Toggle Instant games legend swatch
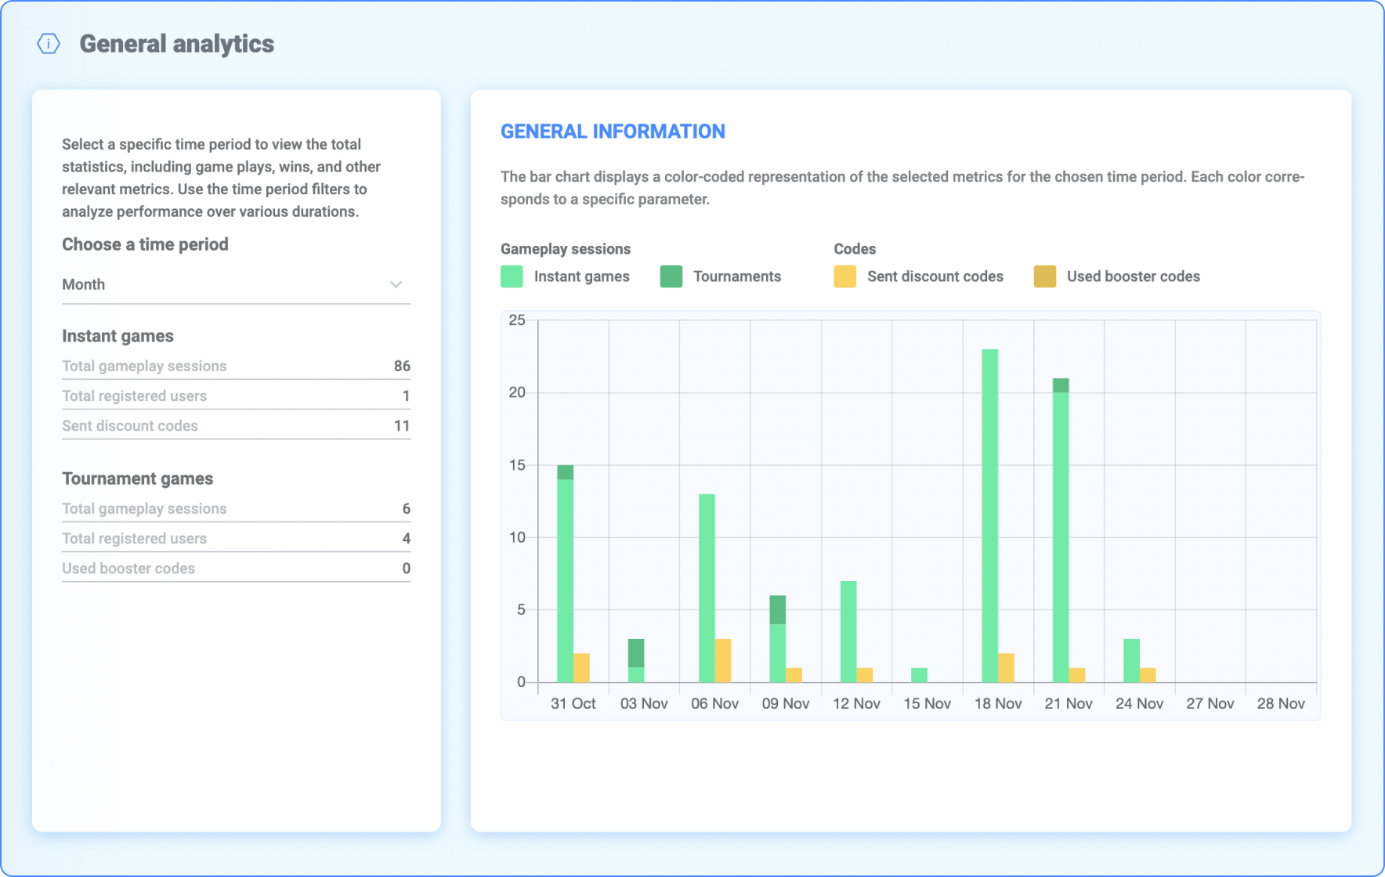1385x877 pixels. pos(512,276)
